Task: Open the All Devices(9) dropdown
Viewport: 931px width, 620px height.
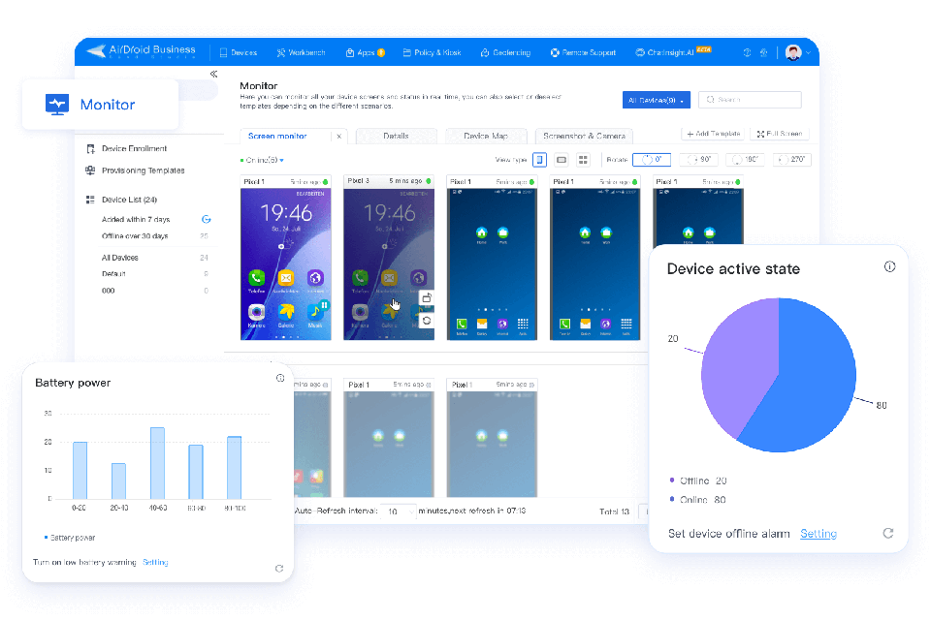Action: [657, 100]
